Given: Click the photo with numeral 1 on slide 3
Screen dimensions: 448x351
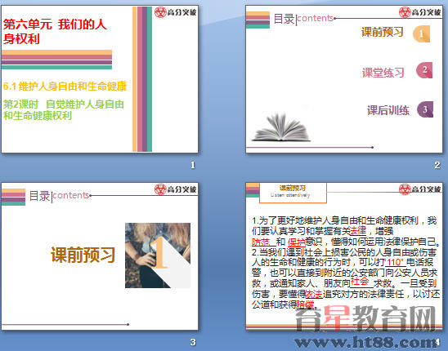Looking at the screenshot, I should pyautogui.click(x=158, y=255).
